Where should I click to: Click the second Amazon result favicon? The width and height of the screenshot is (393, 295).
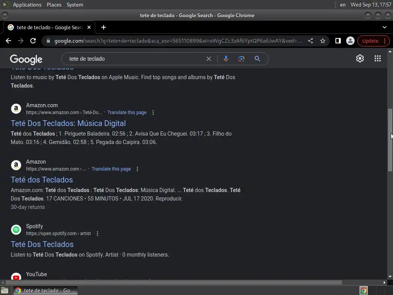point(16,165)
